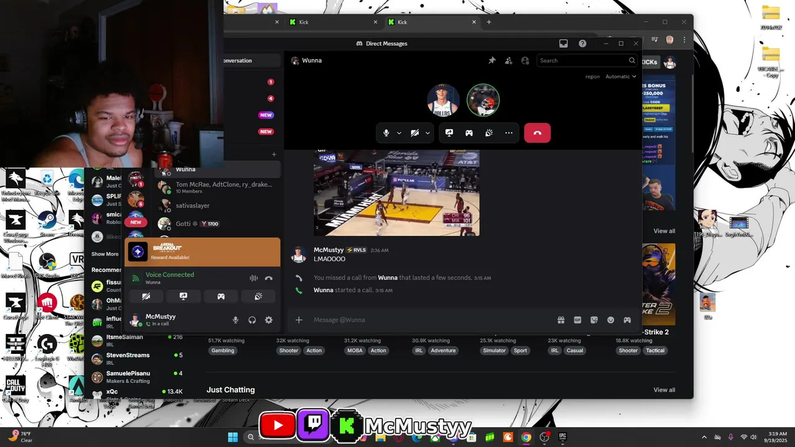The width and height of the screenshot is (795, 447).
Task: Open sativaslayer direct message
Action: tap(217, 205)
